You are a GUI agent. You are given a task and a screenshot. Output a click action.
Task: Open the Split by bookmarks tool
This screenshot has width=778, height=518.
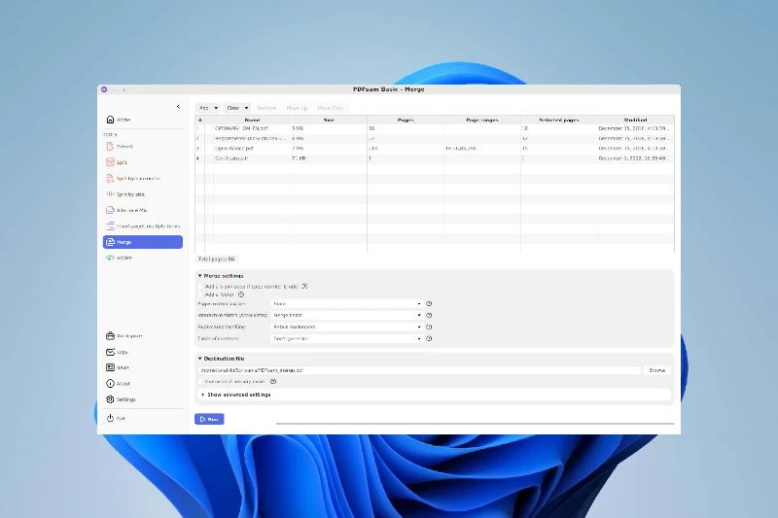click(x=142, y=179)
